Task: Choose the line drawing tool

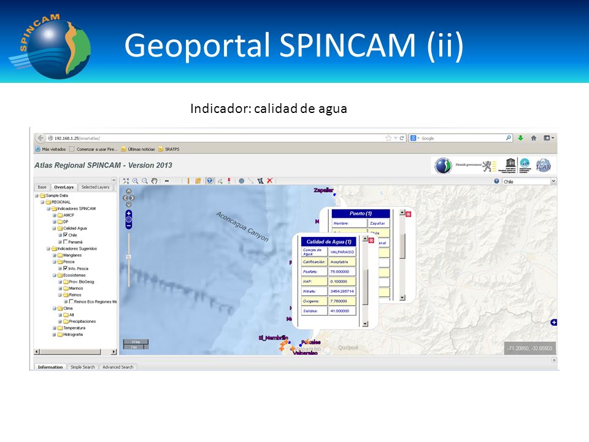Action: click(251, 180)
